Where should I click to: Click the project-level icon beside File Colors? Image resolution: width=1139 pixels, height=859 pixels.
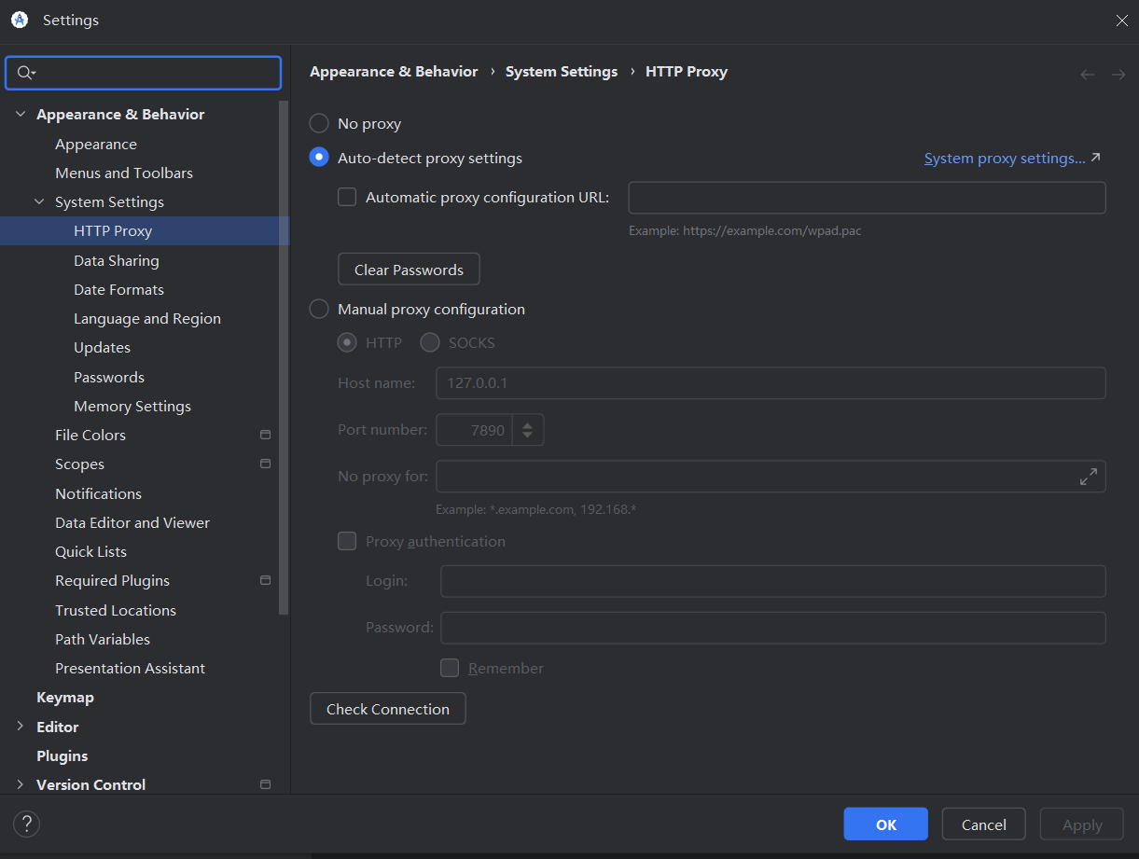[x=265, y=435]
